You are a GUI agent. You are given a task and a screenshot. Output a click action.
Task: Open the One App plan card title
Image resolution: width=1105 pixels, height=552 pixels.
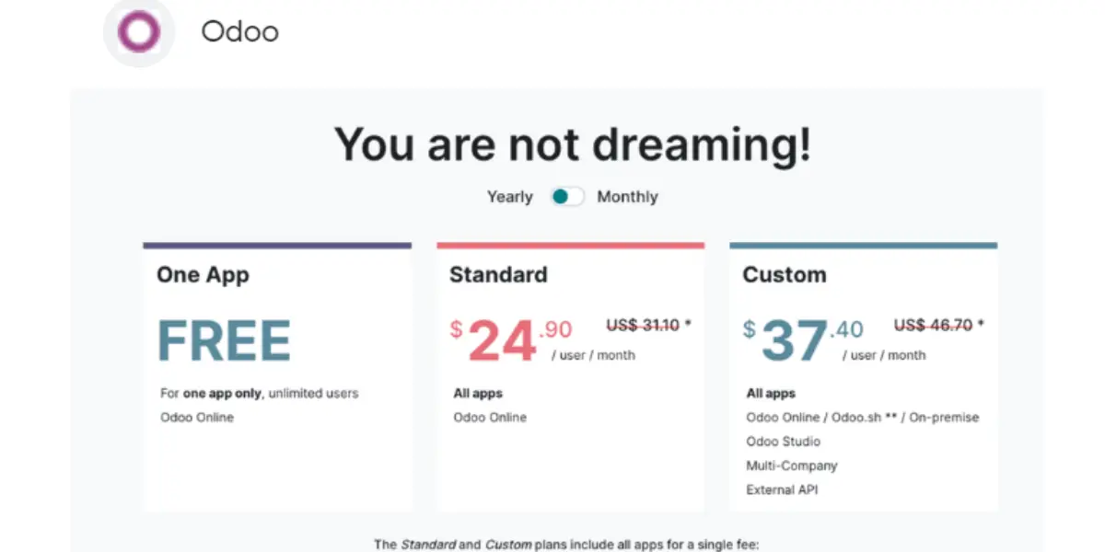coord(203,275)
